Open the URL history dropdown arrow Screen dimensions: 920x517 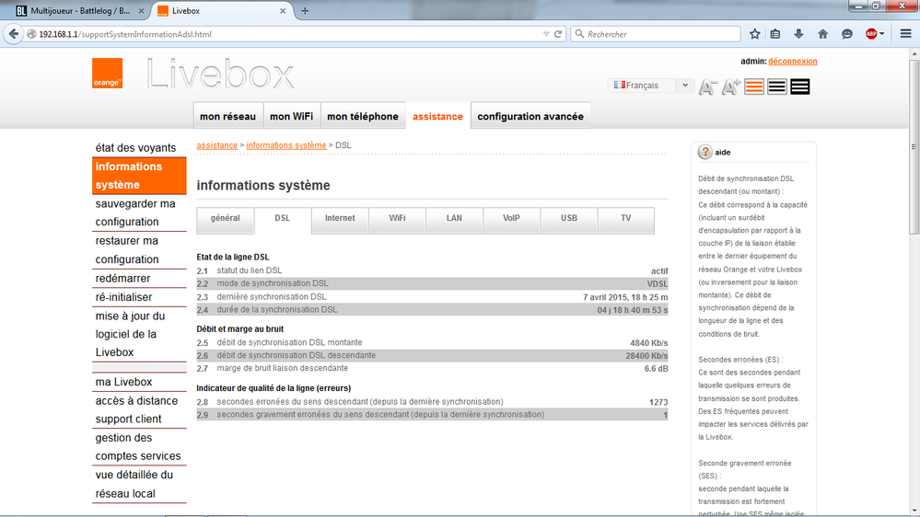click(x=546, y=34)
